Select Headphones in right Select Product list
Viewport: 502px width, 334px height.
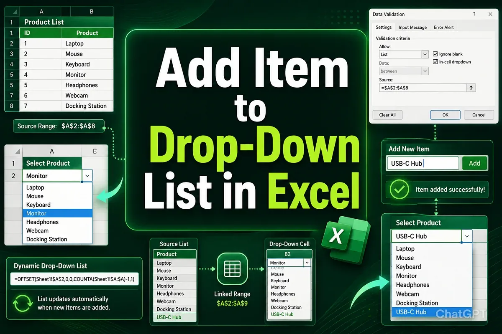tap(432, 285)
